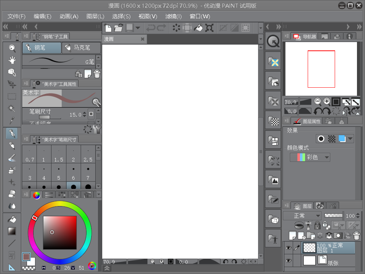Image resolution: width=365 pixels, height=274 pixels.
Task: Delete layer using trash icon
Action: point(356,236)
